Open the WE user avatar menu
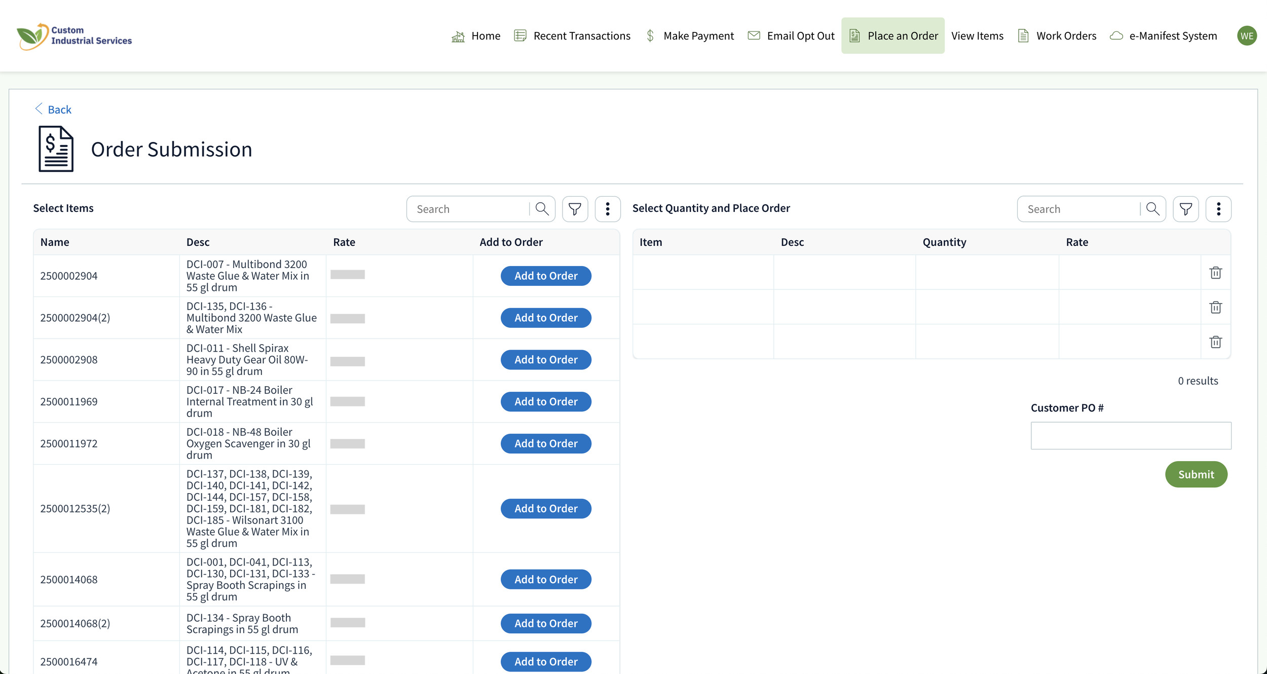 coord(1247,36)
